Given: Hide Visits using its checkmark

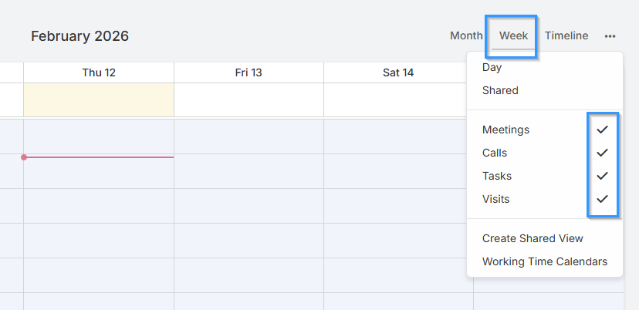Looking at the screenshot, I should pos(603,199).
